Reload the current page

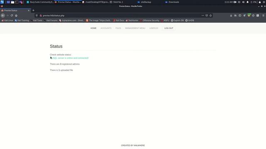[x=12, y=15]
